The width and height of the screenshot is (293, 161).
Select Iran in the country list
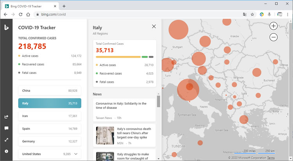(50, 116)
